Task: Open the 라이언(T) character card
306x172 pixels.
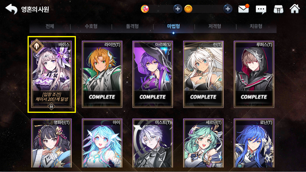Action: click(x=102, y=74)
